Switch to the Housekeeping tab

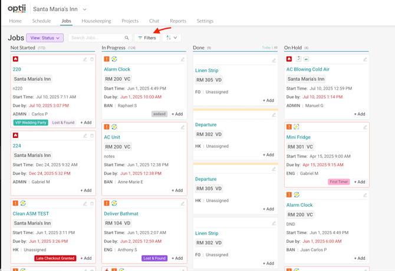tap(96, 21)
